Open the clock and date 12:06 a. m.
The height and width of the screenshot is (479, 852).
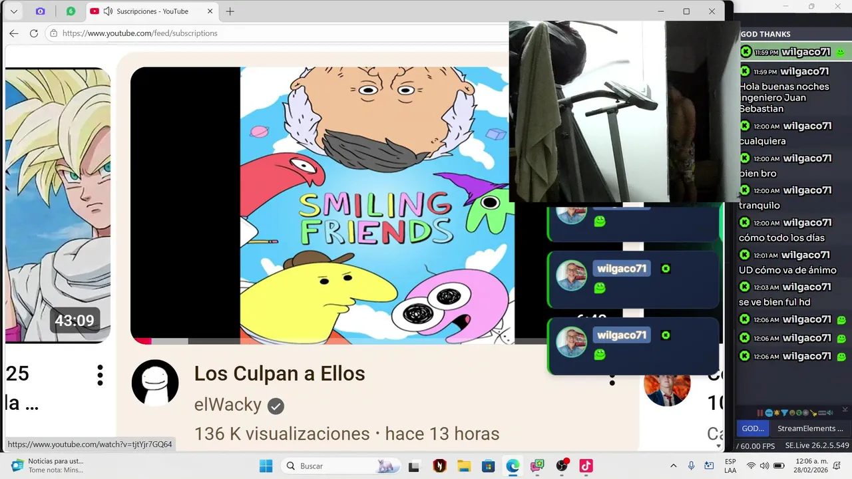point(812,466)
